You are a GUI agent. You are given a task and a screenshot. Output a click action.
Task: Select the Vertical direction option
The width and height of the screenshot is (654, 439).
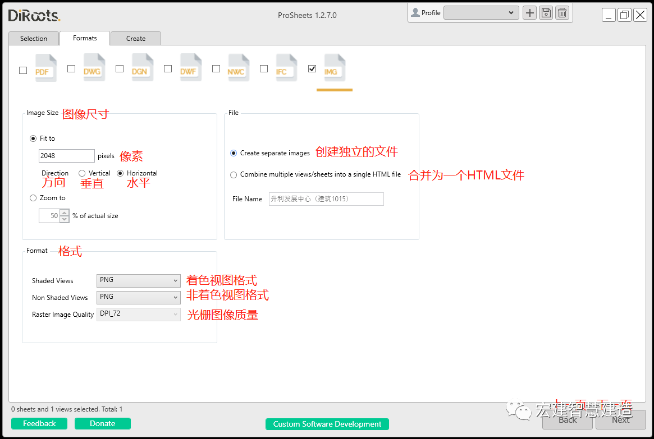[82, 173]
